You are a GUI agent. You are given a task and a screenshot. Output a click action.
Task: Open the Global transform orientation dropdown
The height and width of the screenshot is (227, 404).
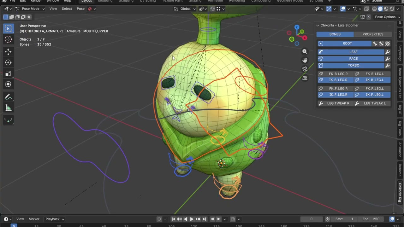(185, 9)
